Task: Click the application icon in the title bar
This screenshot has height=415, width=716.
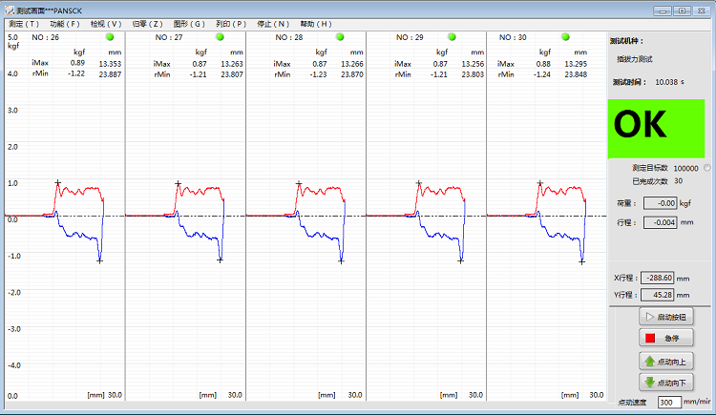Action: 9,9
